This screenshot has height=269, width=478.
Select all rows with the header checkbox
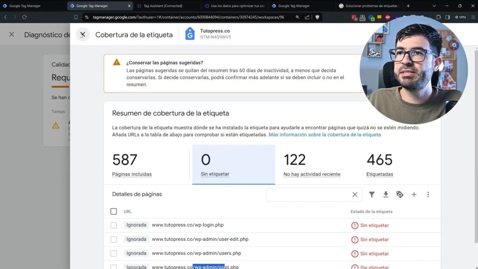(x=114, y=212)
